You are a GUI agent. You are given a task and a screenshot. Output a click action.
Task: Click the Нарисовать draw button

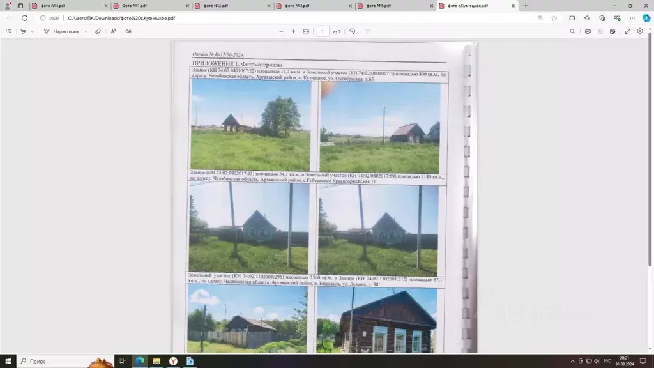click(x=61, y=31)
